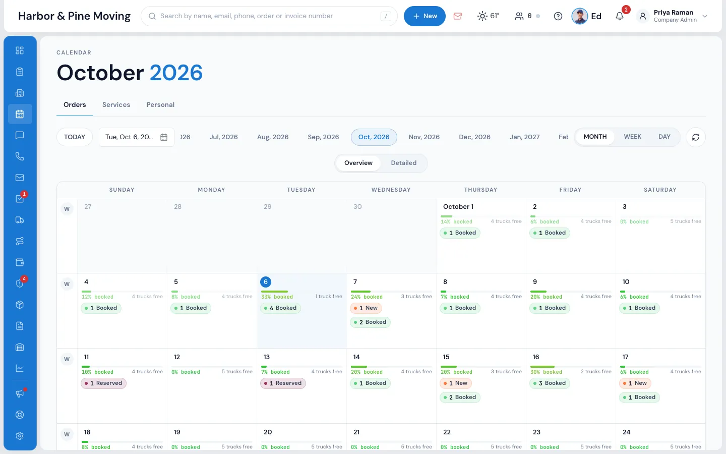This screenshot has width=726, height=454.
Task: Jump to Sep, 2026 month
Action: 323,137
